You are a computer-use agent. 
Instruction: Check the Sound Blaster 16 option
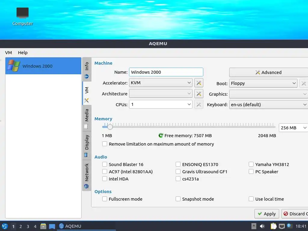click(105, 165)
